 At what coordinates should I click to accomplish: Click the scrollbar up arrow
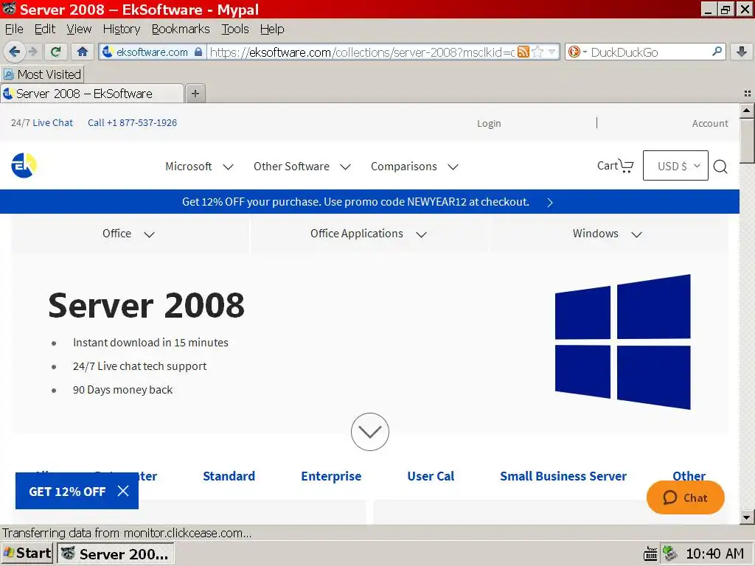point(747,111)
